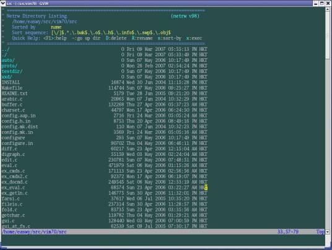Select ex_docmd.c file
Viewport: 332px width, 250px height.
pos(14,182)
